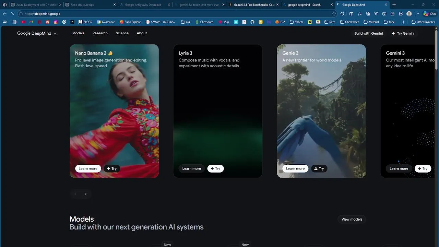Open the Favorites list icon

click(x=359, y=14)
